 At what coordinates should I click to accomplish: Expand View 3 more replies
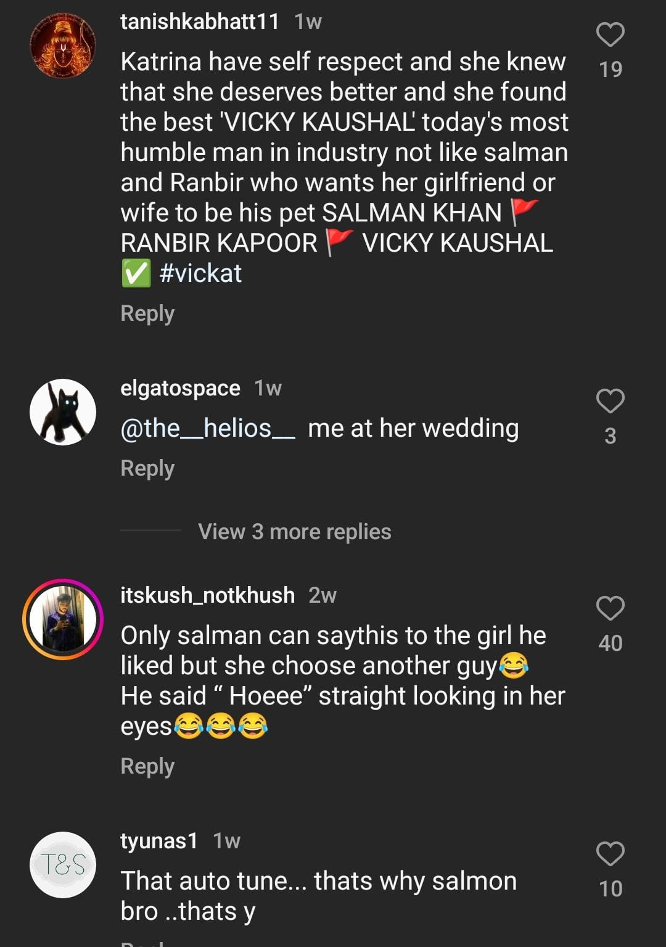click(294, 532)
